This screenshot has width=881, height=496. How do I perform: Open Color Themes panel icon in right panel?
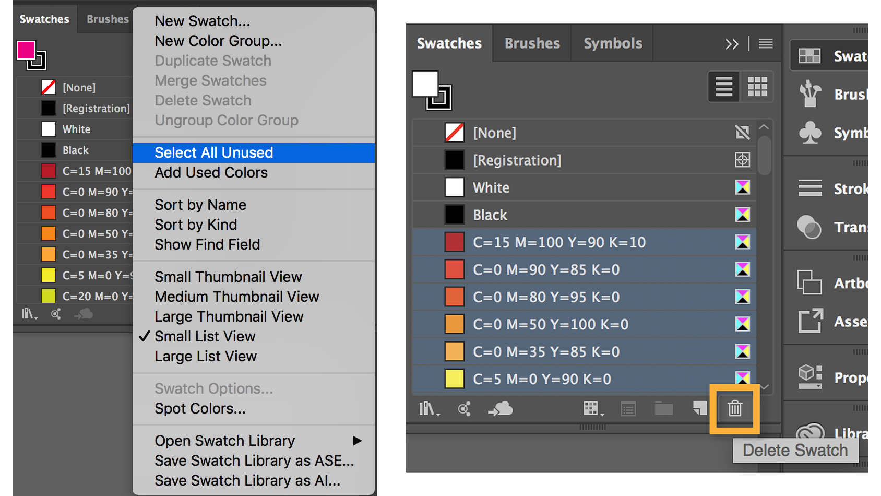pos(464,409)
